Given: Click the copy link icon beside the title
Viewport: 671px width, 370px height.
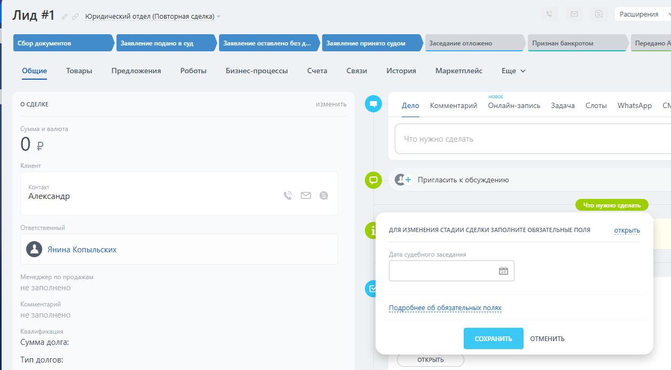Looking at the screenshot, I should 75,17.
